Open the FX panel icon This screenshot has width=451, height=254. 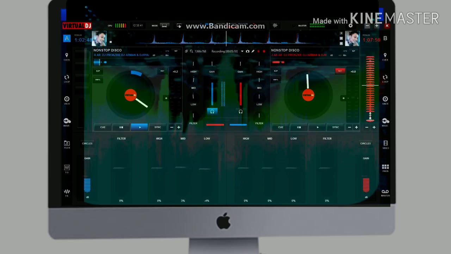coord(67,193)
